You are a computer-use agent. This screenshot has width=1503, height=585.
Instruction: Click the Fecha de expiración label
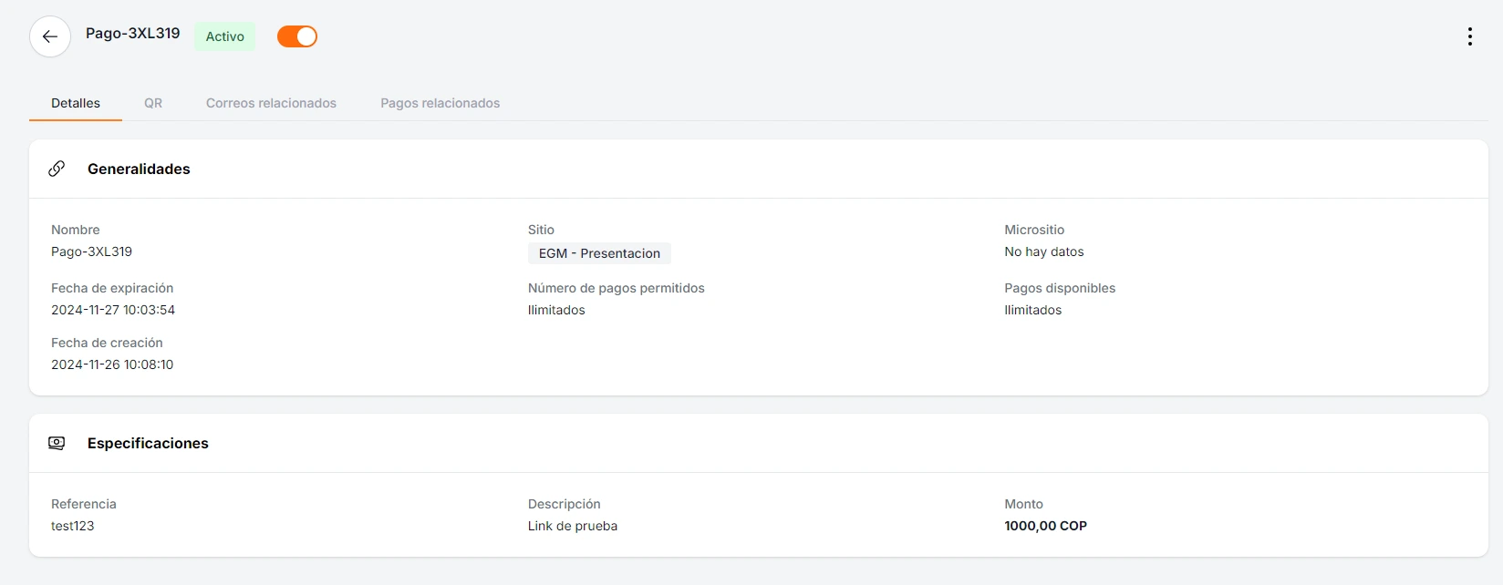coord(112,288)
